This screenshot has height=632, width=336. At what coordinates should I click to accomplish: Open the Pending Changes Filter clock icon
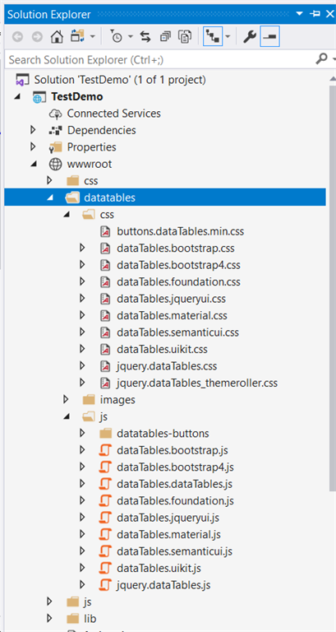pyautogui.click(x=117, y=37)
